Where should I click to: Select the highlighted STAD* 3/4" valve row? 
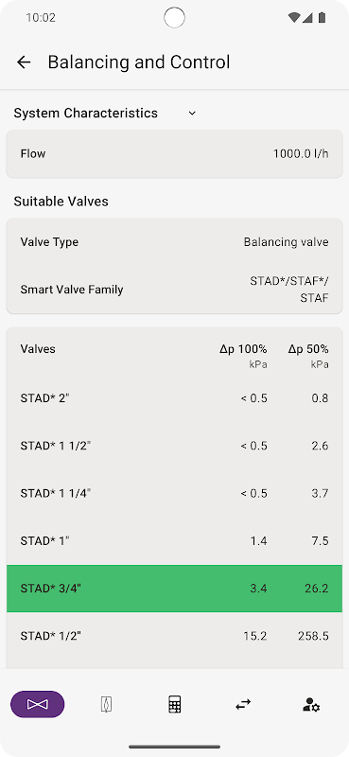[x=174, y=588]
